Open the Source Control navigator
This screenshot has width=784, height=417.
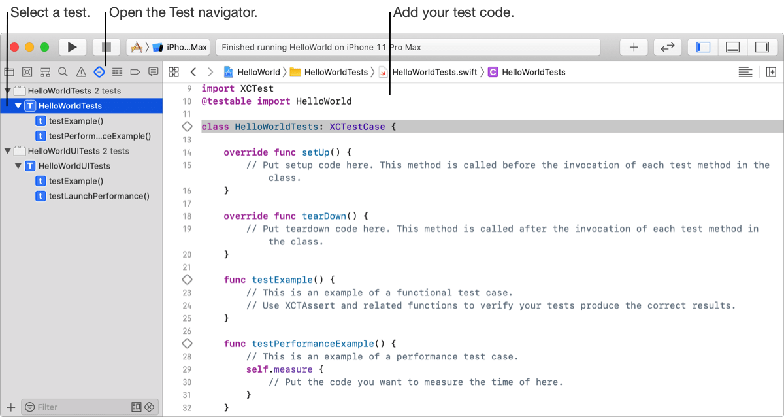[x=27, y=72]
